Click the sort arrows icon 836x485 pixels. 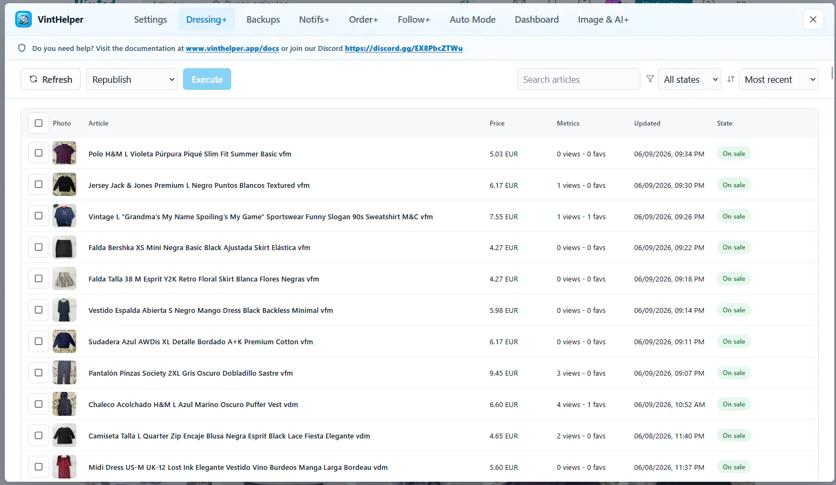pos(730,79)
